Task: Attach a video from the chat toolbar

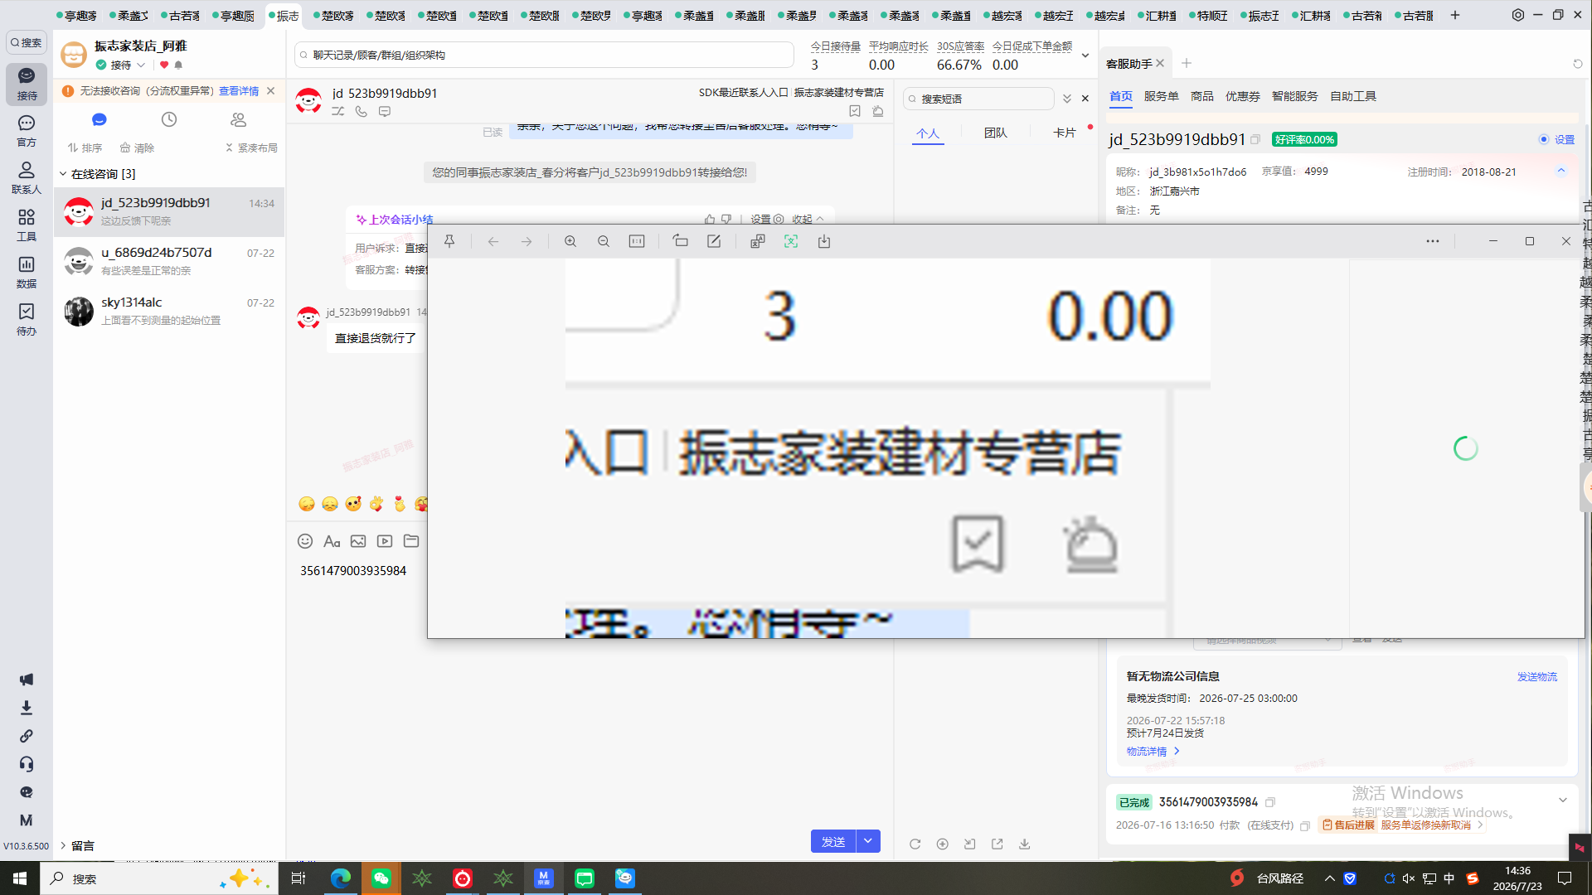Action: pyautogui.click(x=385, y=541)
